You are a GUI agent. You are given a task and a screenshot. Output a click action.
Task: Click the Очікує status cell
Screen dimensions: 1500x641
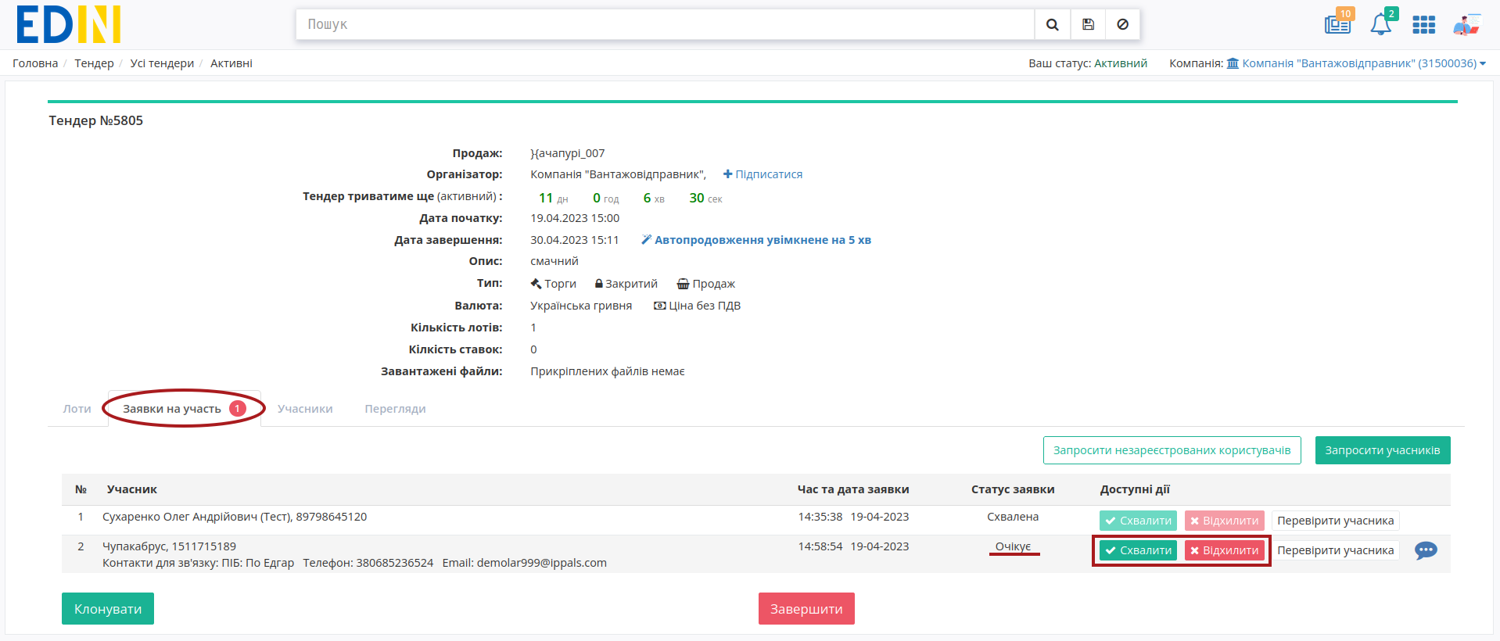1013,546
